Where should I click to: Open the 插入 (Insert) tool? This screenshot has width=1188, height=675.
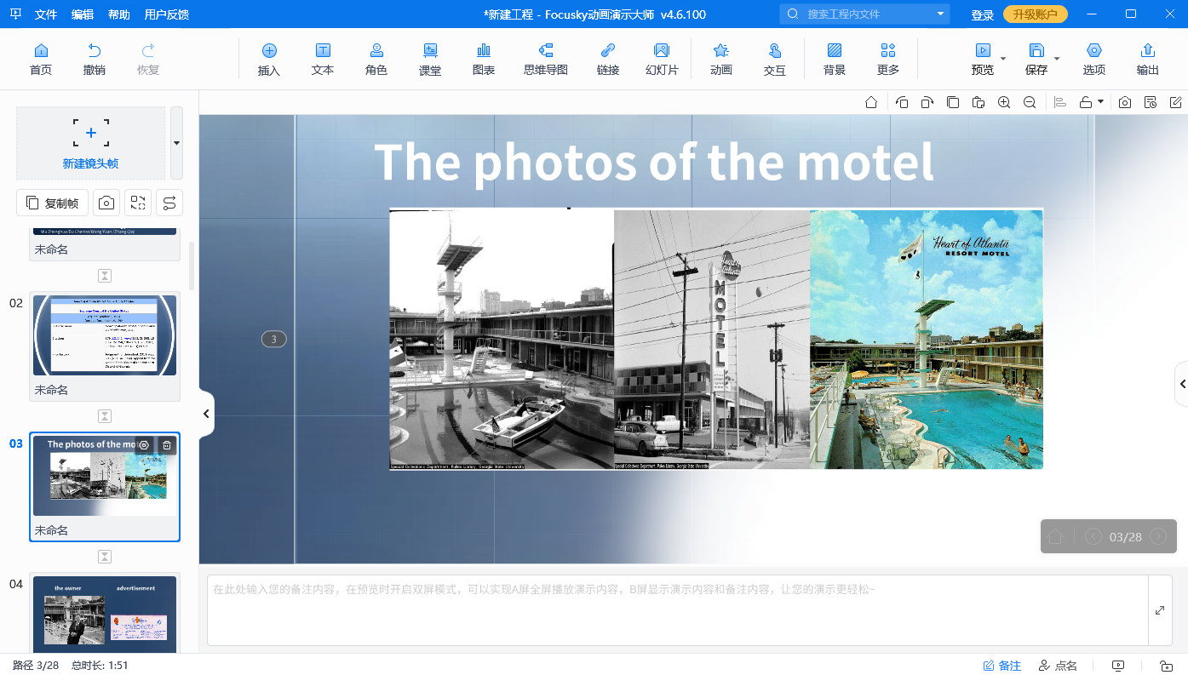pyautogui.click(x=269, y=60)
